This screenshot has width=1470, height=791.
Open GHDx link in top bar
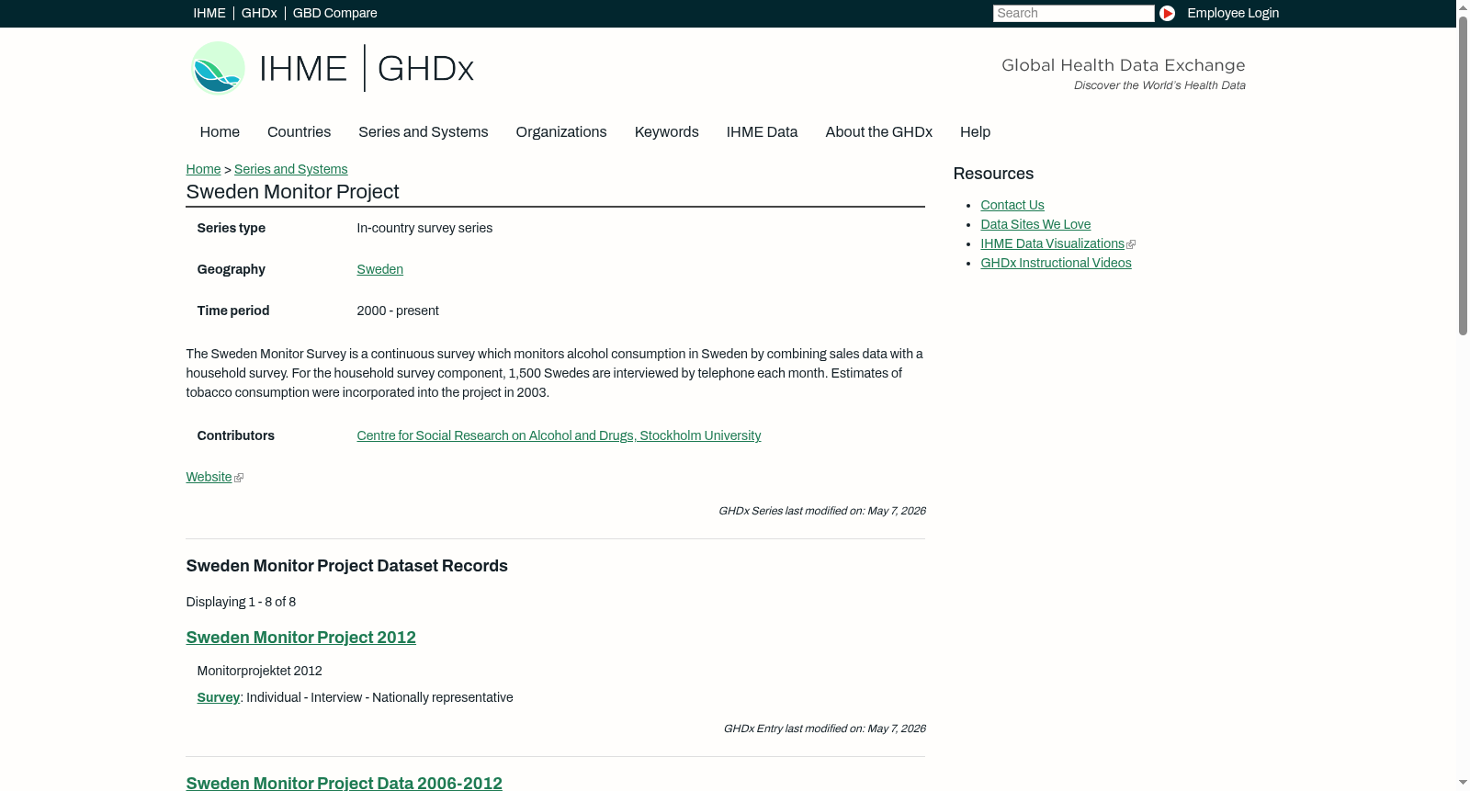tap(259, 13)
